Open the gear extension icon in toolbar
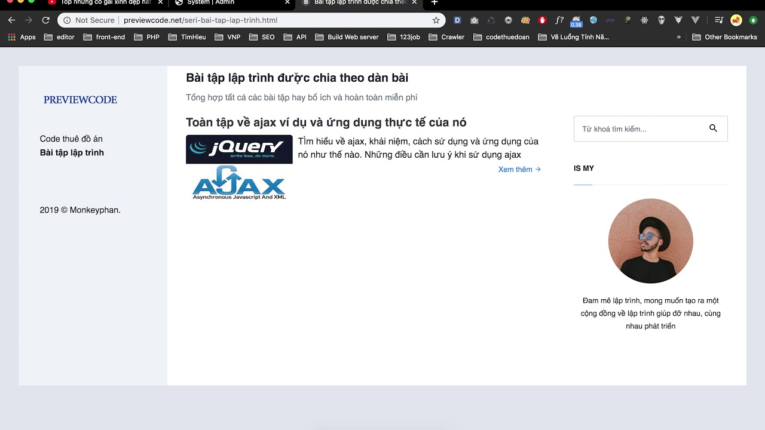Screen dimensions: 765x430 click(x=508, y=20)
